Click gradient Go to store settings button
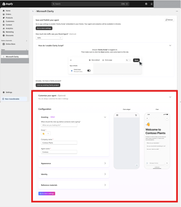Image resolution: width=181 pixels, height=207 pixels. coord(47,193)
